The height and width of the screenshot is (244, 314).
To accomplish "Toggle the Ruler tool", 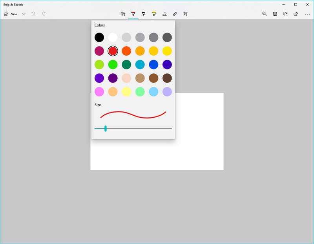I will [175, 14].
